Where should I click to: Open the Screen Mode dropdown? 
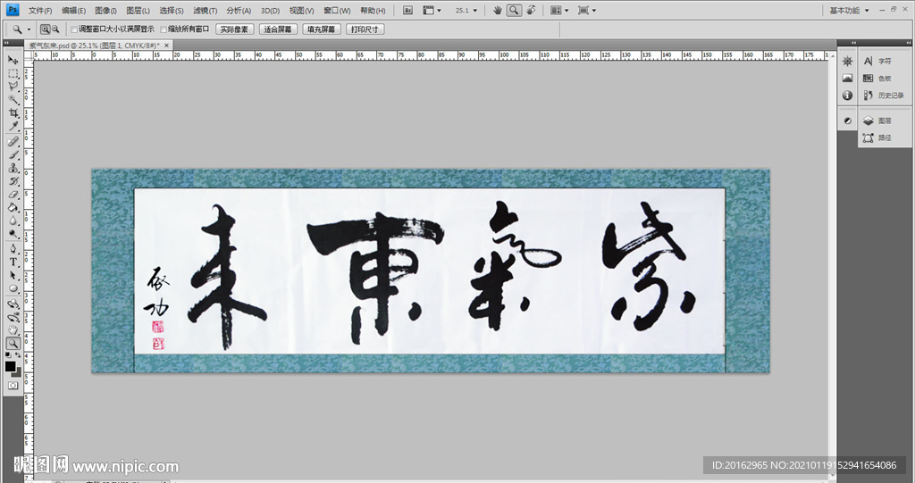586,11
